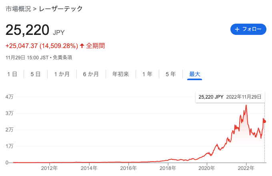Switch to the 1か月 range tab
Screen dimensions: 272x176
coord(62,74)
